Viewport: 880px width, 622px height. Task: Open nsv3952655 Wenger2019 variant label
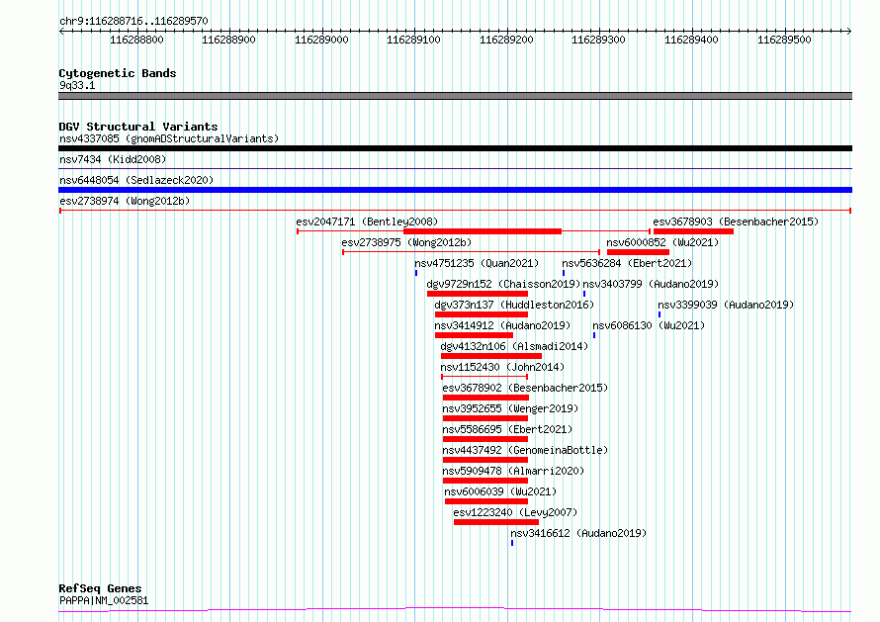[x=510, y=408]
